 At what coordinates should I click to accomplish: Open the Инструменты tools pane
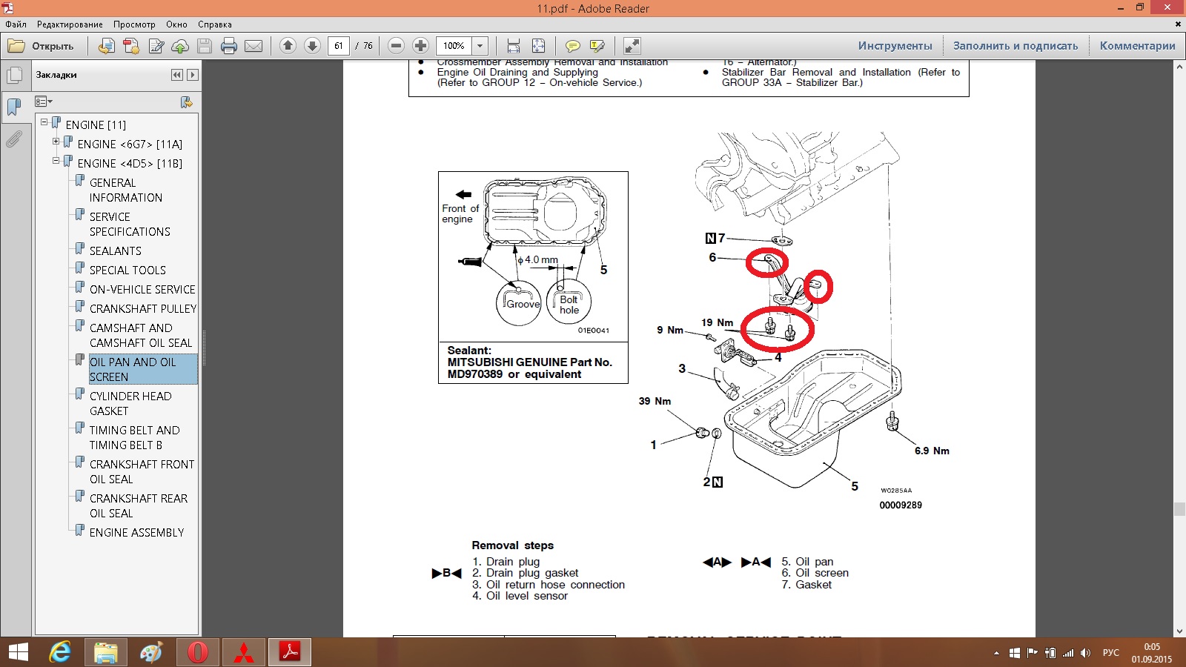895,46
